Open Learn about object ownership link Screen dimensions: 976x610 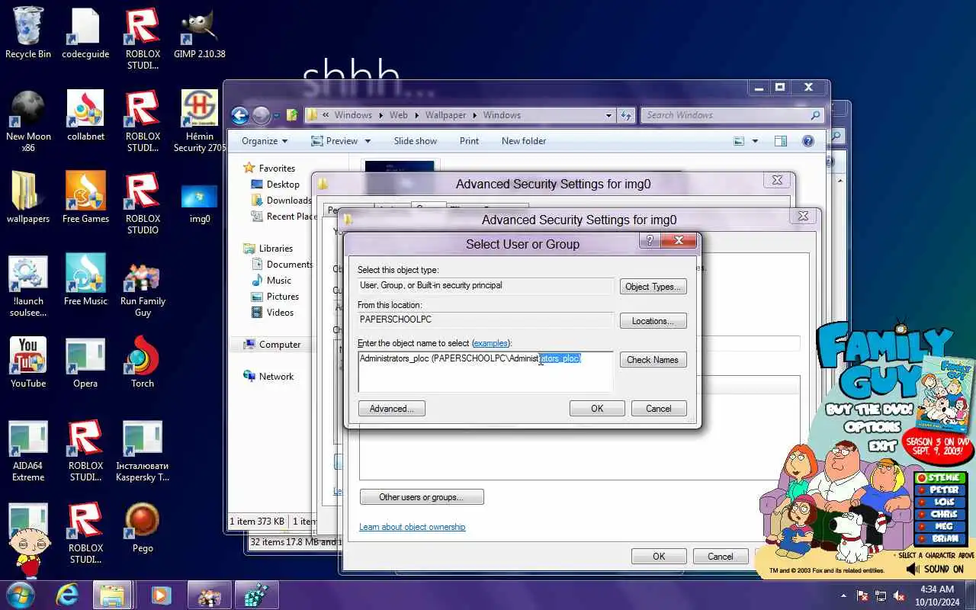pyautogui.click(x=413, y=527)
